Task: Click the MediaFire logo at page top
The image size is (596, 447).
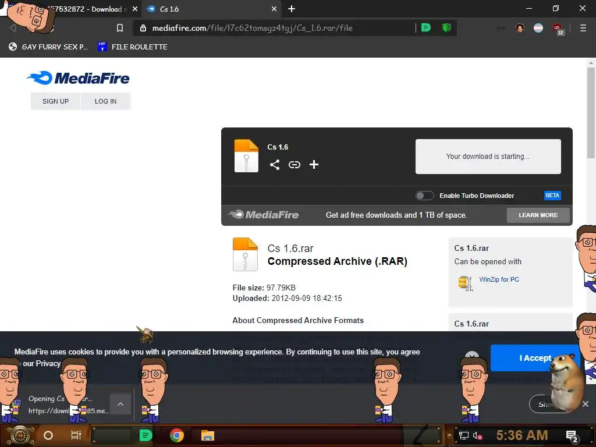Action: (79, 78)
